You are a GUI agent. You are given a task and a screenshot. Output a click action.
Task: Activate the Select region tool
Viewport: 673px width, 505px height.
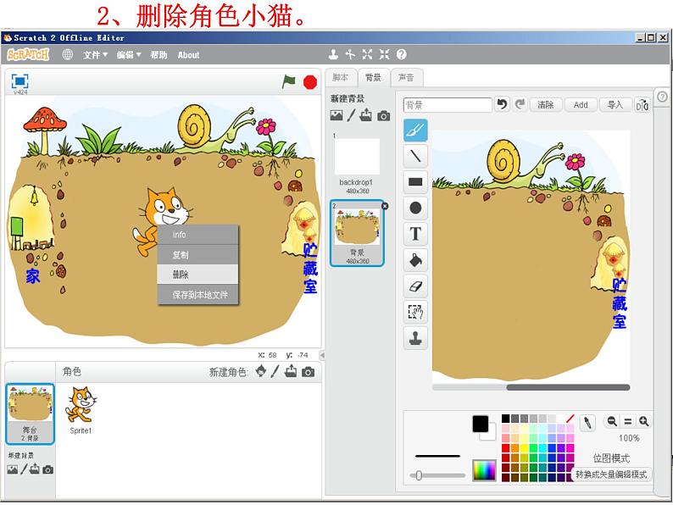(415, 312)
